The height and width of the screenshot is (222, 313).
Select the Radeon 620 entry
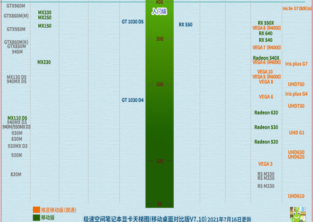point(266,113)
